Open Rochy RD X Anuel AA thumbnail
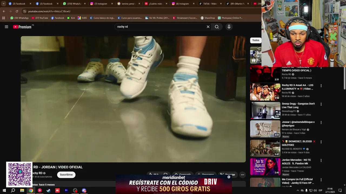 pos(265,92)
